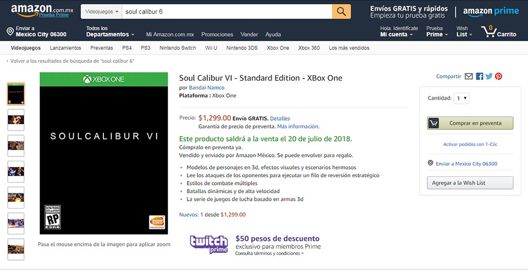This screenshot has width=528, height=270.
Task: Share the product on Facebook
Action: [x=480, y=76]
